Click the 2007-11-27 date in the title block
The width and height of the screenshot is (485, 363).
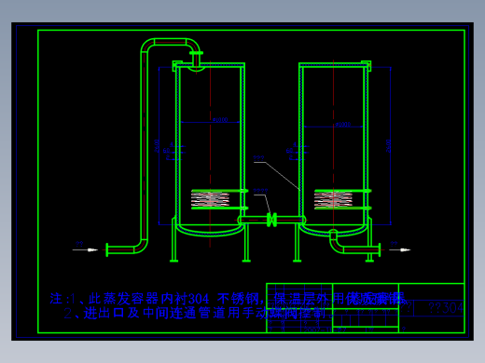click(x=325, y=329)
